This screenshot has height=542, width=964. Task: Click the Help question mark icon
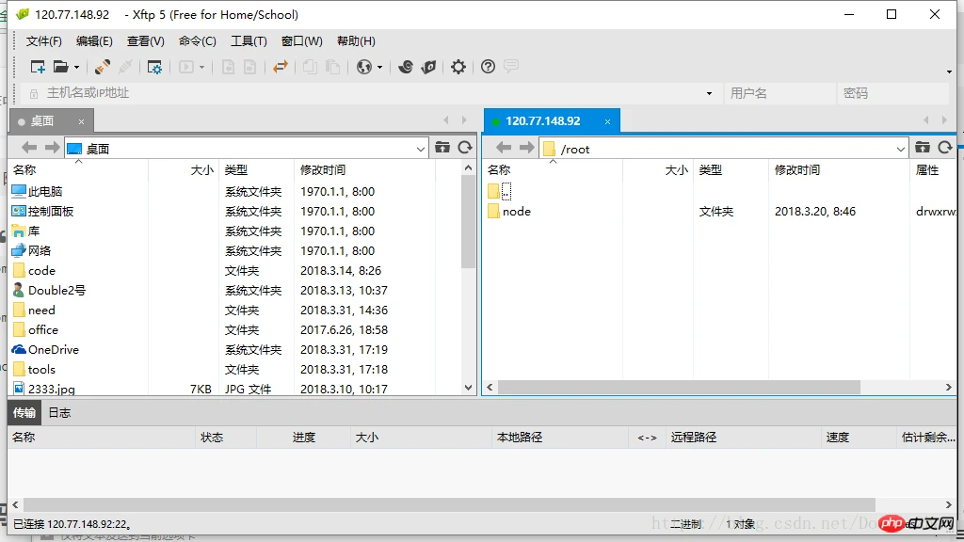coord(488,67)
